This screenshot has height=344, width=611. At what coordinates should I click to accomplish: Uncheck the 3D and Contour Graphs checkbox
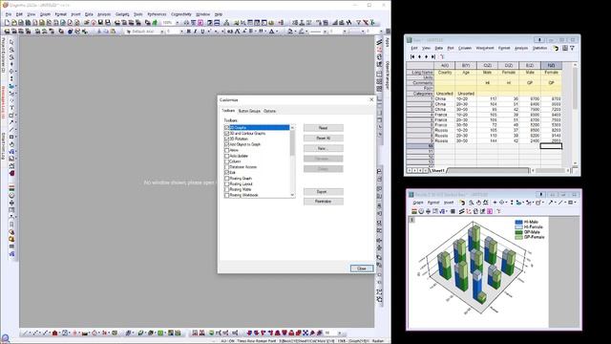coord(227,134)
